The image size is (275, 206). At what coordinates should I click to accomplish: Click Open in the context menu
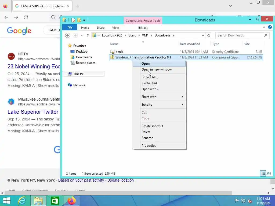159,64
